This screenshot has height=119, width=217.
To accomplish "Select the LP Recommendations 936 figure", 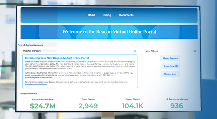I will point(177,106).
